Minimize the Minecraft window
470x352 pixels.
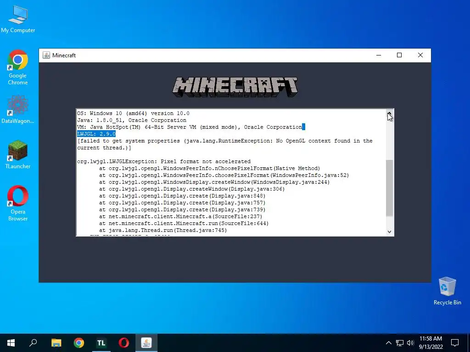(x=379, y=55)
